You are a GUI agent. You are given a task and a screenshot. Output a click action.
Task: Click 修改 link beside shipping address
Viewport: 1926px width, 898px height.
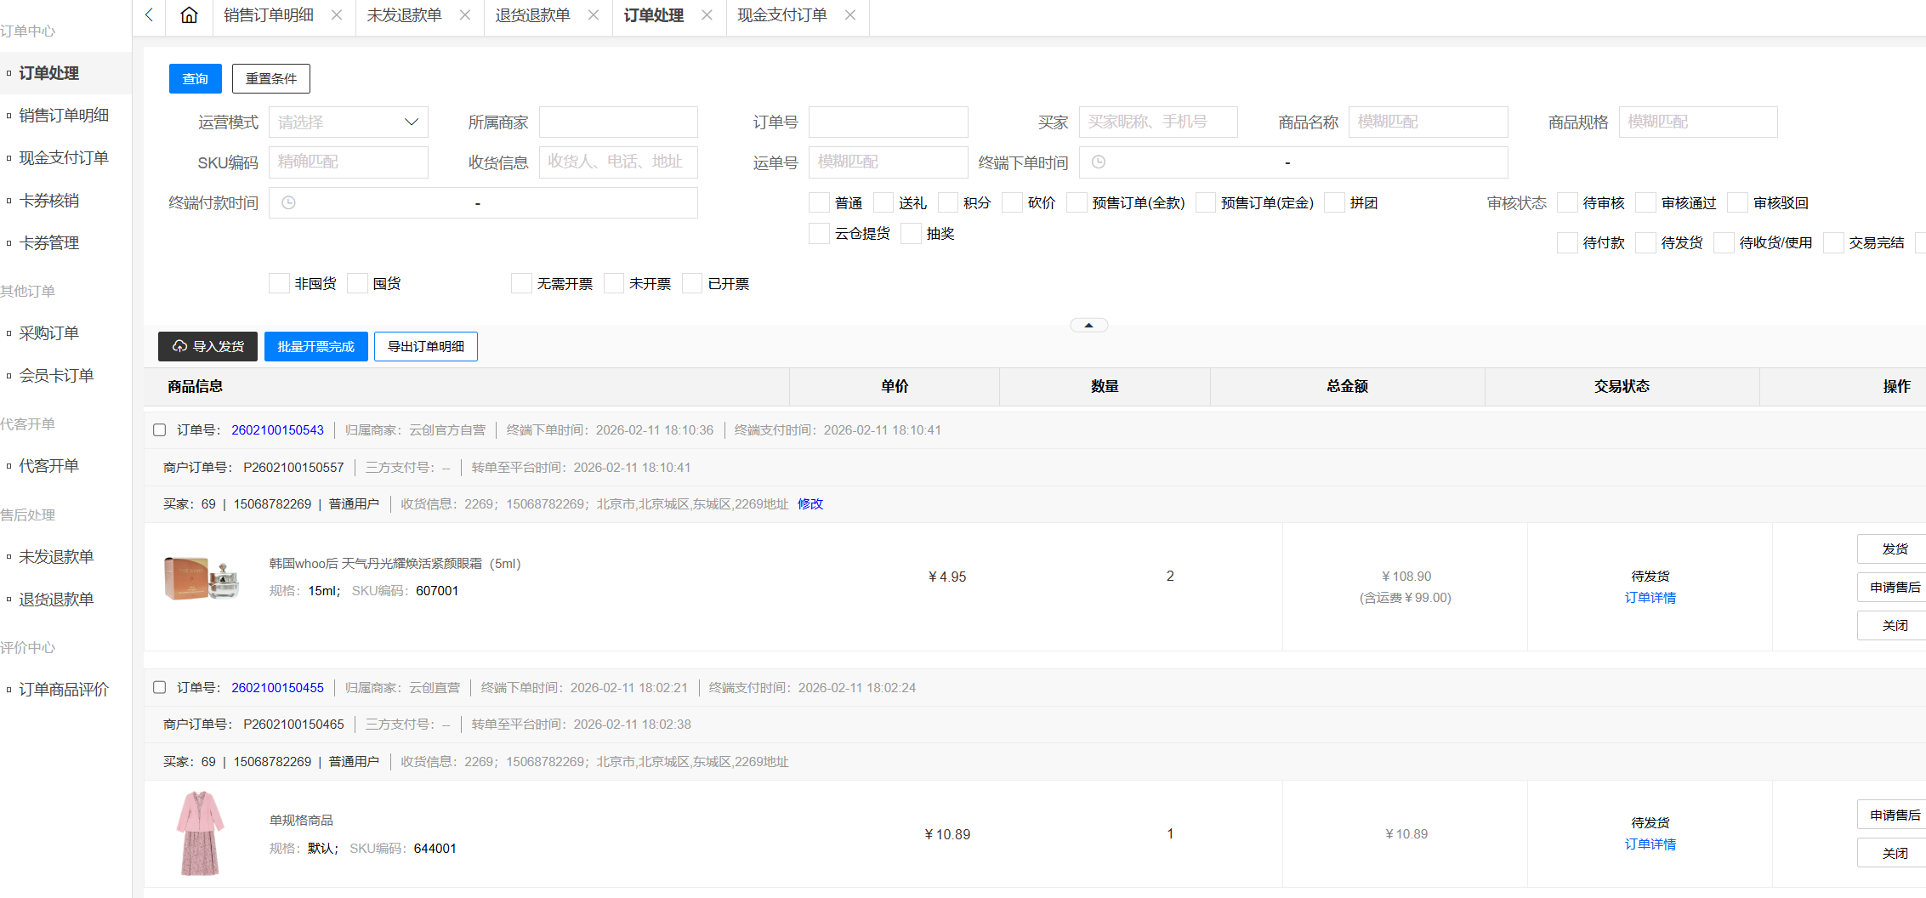pyautogui.click(x=810, y=504)
